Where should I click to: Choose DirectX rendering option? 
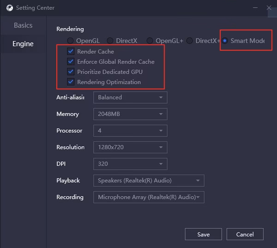coord(110,41)
